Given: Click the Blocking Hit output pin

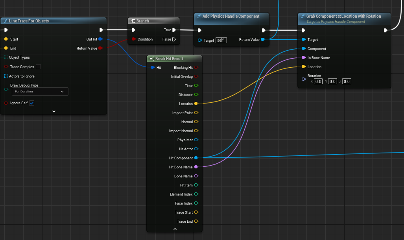Looking at the screenshot, I should point(196,68).
